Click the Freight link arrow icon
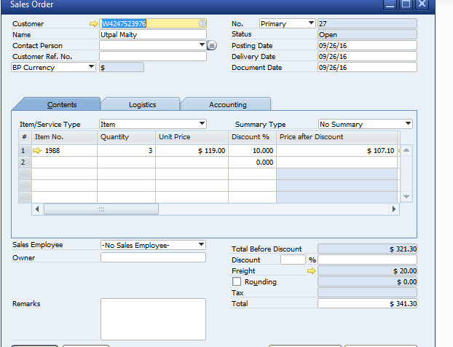Screen dimensions: 453x347 coord(312,271)
